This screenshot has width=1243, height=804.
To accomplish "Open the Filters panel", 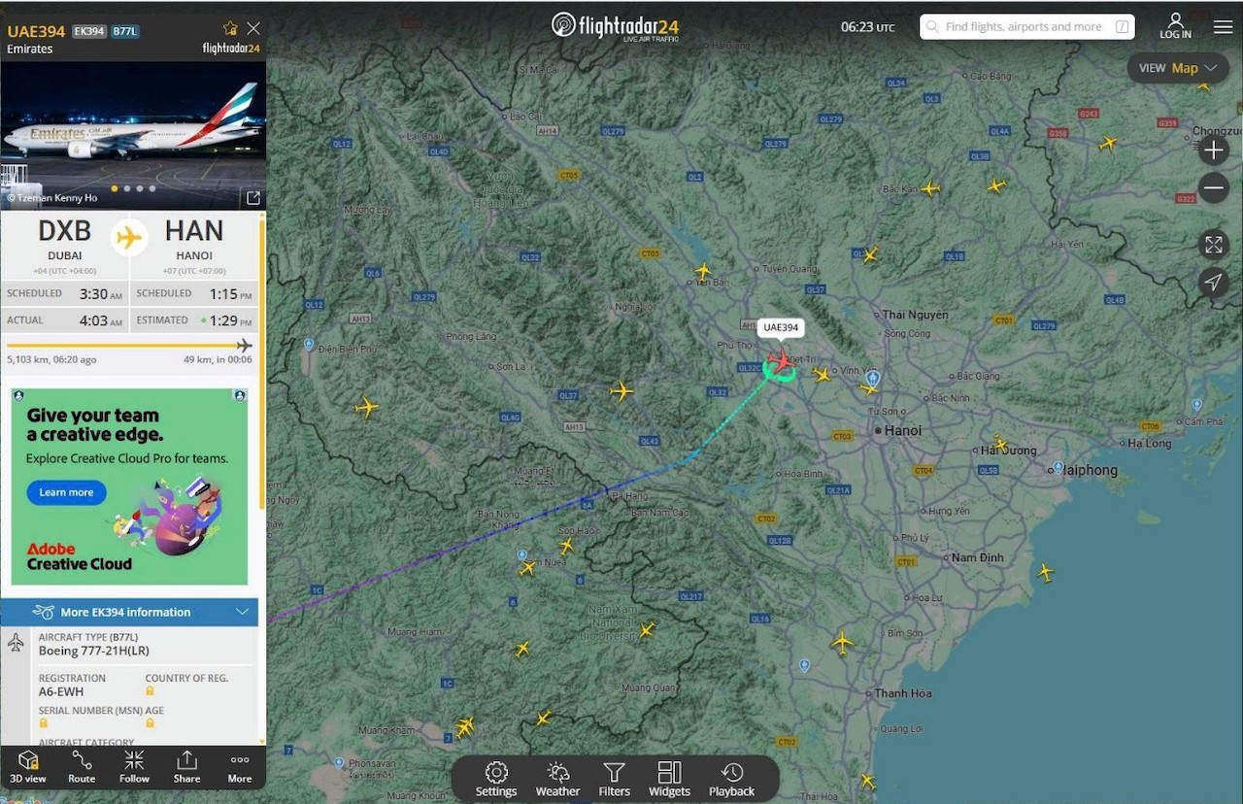I will (614, 779).
